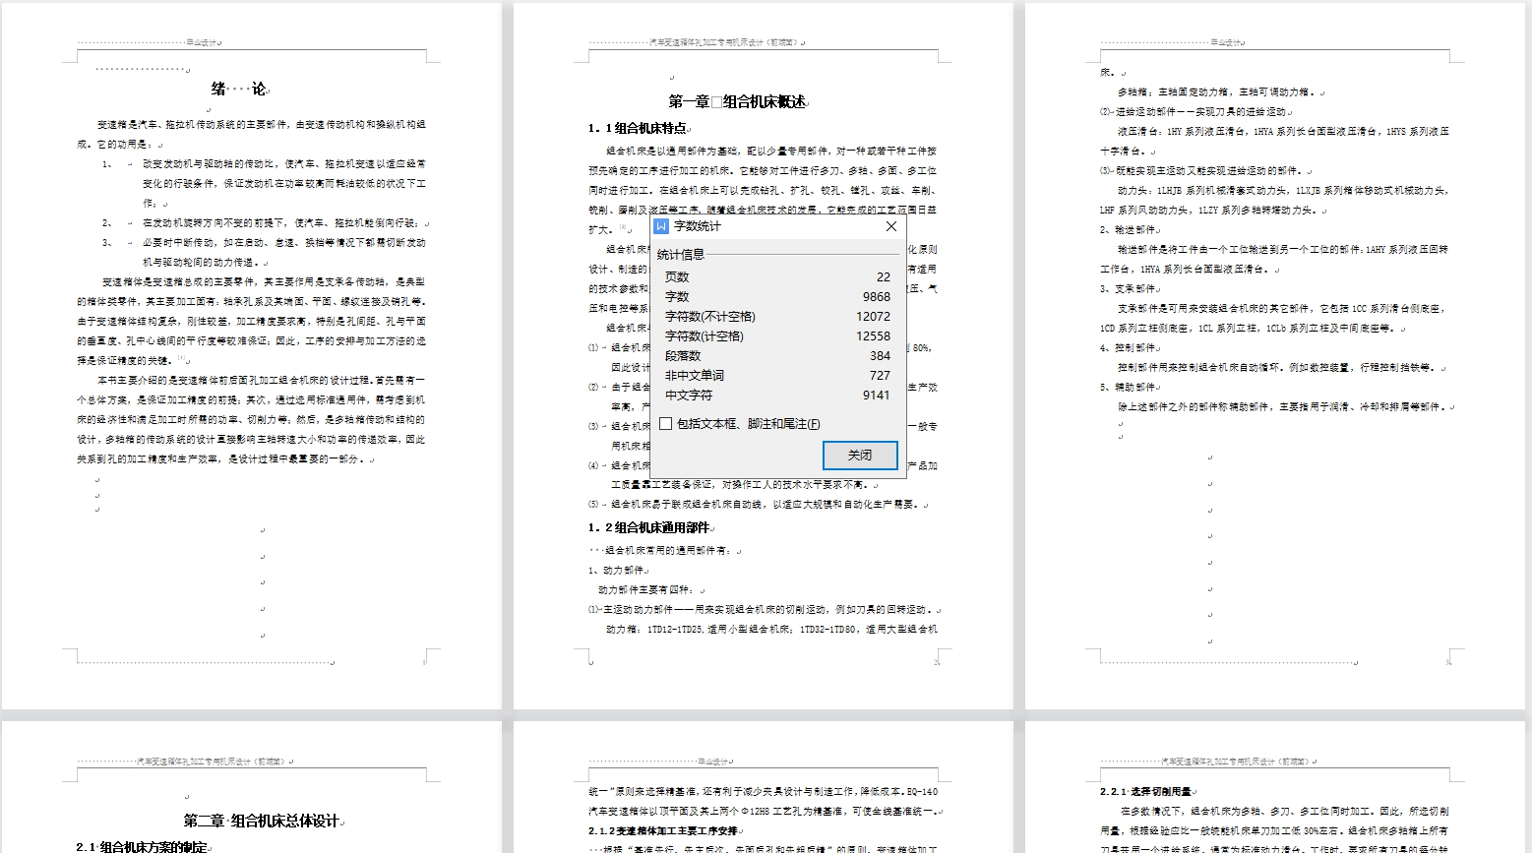Click the 字数统计 dialog title text
The width and height of the screenshot is (1532, 853).
[x=698, y=226]
